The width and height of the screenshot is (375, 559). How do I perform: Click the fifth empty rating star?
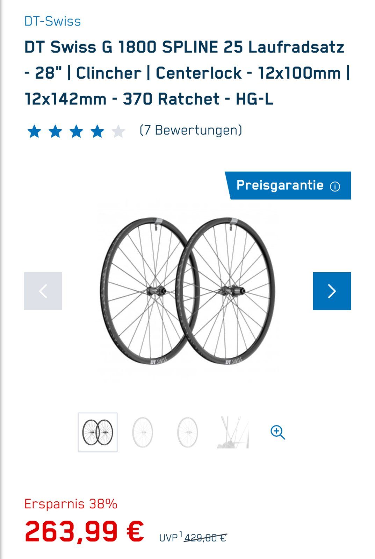click(x=118, y=132)
